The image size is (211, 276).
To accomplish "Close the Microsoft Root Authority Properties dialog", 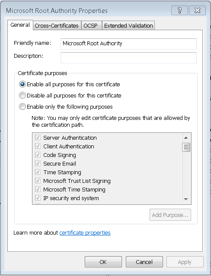I will (x=197, y=10).
